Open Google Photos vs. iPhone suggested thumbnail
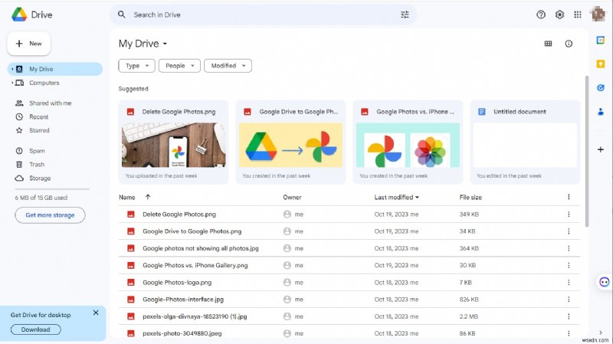Screen dimensions: 613x344 click(x=408, y=145)
